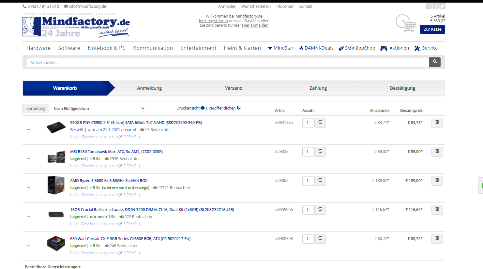Refresh quantity for AMD Ryzen 5 3600

[320, 181]
